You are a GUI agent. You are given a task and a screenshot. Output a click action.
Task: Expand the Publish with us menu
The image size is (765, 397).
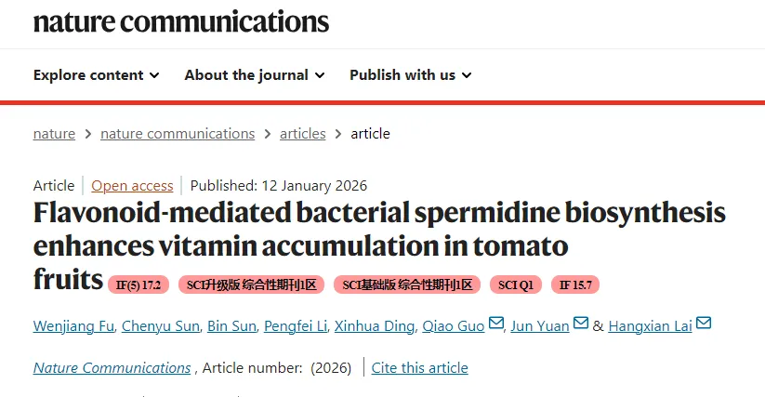click(x=410, y=75)
